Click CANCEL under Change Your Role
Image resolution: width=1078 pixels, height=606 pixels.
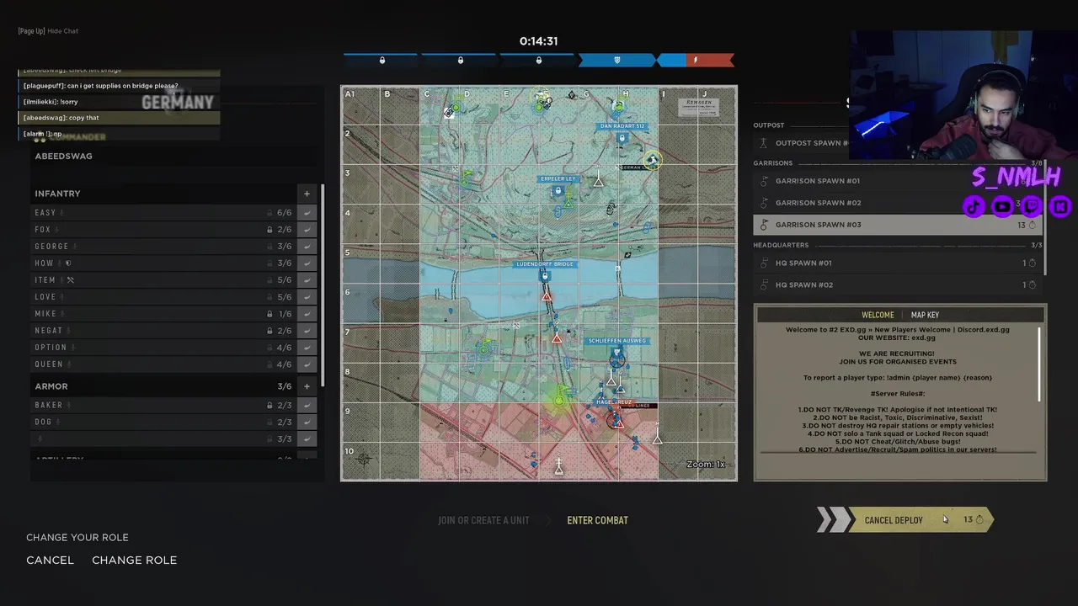click(50, 561)
